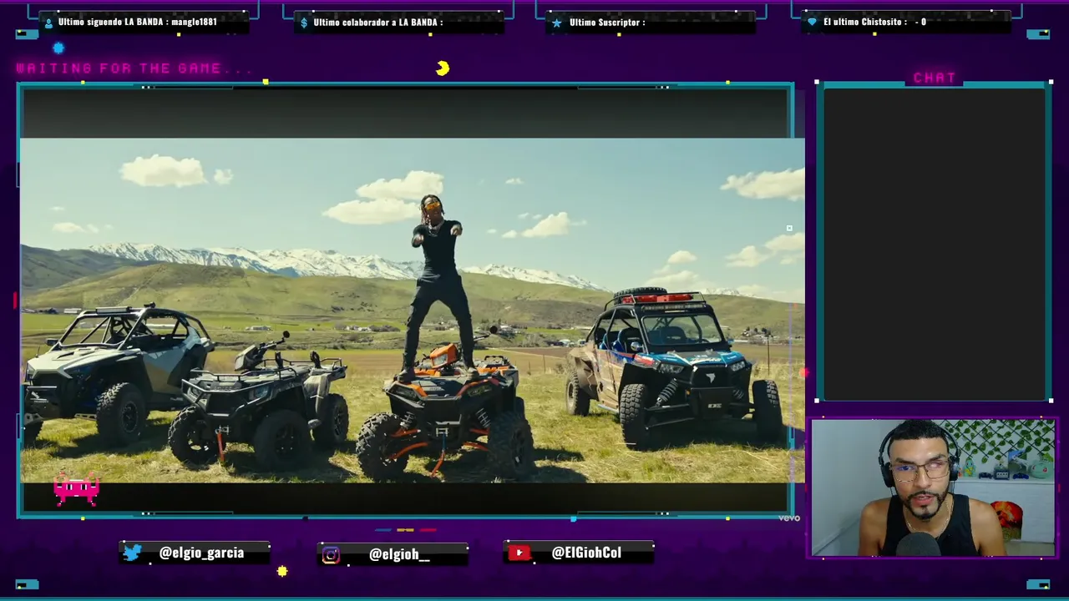Viewport: 1069px width, 601px height.
Task: Click the Twitter bird icon
Action: pyautogui.click(x=132, y=553)
